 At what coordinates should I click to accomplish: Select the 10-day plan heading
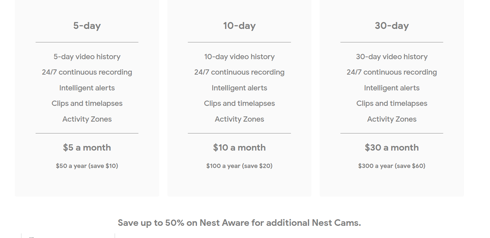point(239,26)
